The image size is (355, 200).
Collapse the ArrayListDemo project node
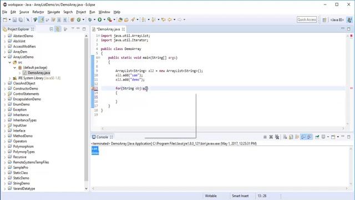(x=5, y=57)
